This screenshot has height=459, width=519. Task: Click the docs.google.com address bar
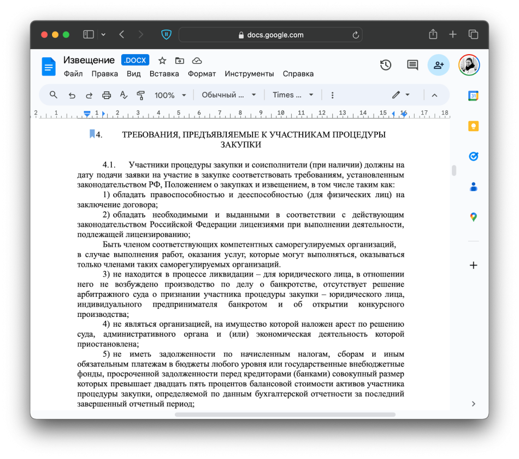[x=270, y=35]
